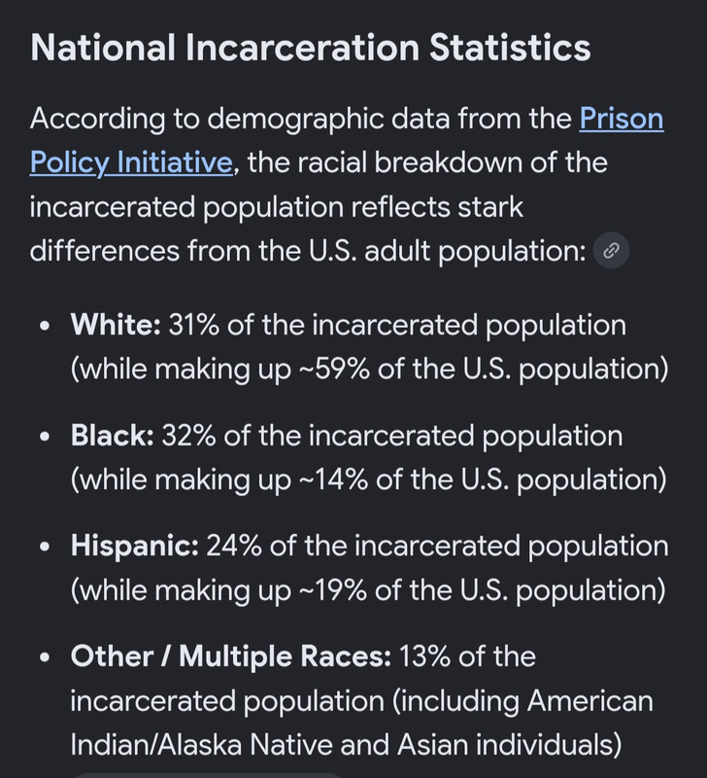Screen dimensions: 707x778
Task: Click the bullet dot before Hispanic
Action: point(45,548)
